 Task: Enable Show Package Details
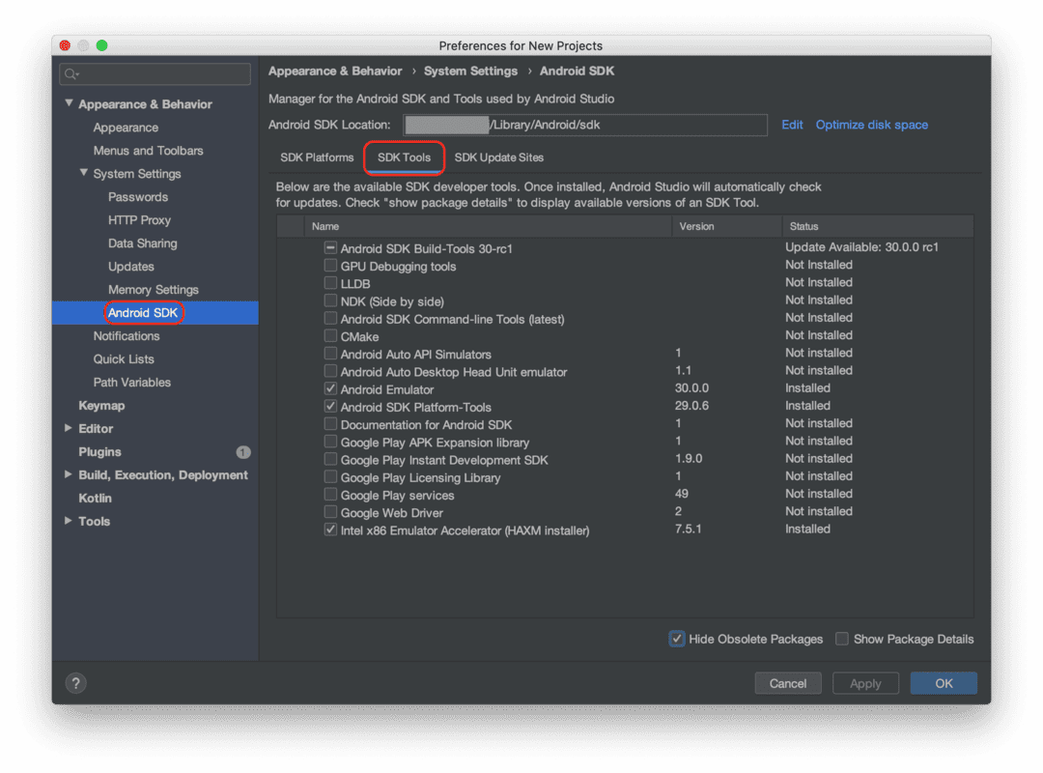841,639
